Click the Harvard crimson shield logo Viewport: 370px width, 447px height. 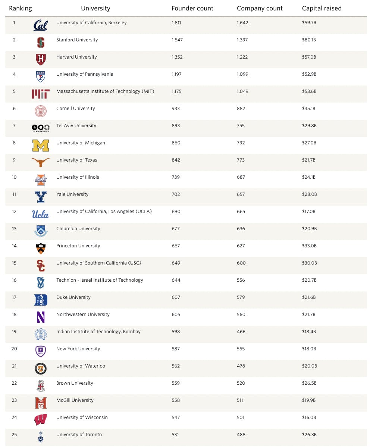[41, 59]
